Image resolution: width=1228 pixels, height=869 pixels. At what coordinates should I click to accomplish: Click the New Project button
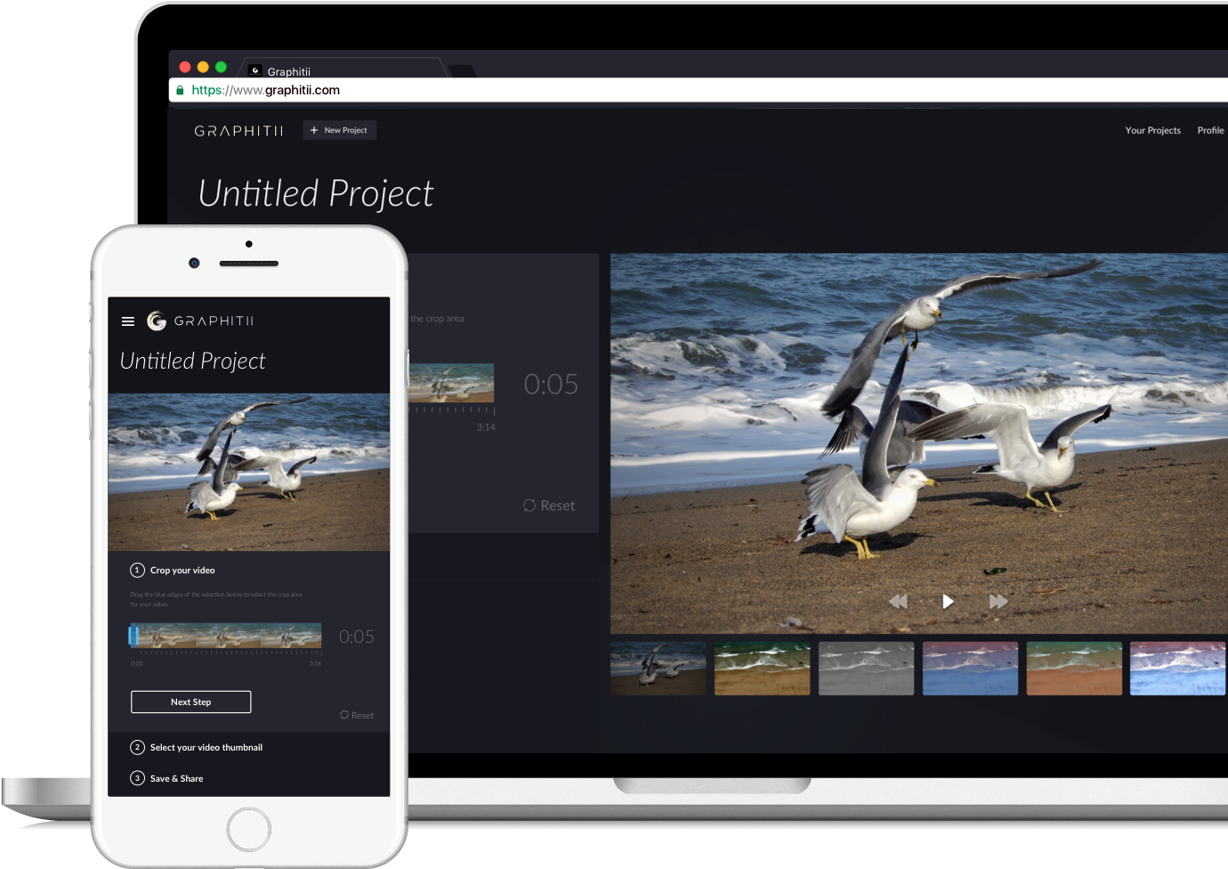(339, 130)
